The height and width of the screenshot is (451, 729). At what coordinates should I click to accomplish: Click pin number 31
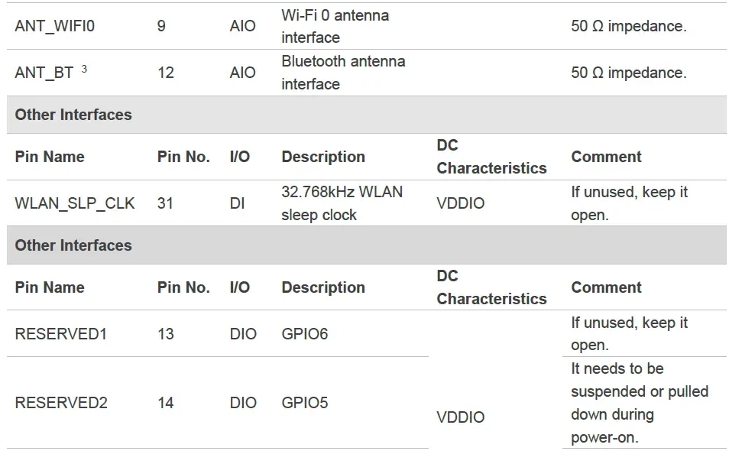[x=166, y=203]
